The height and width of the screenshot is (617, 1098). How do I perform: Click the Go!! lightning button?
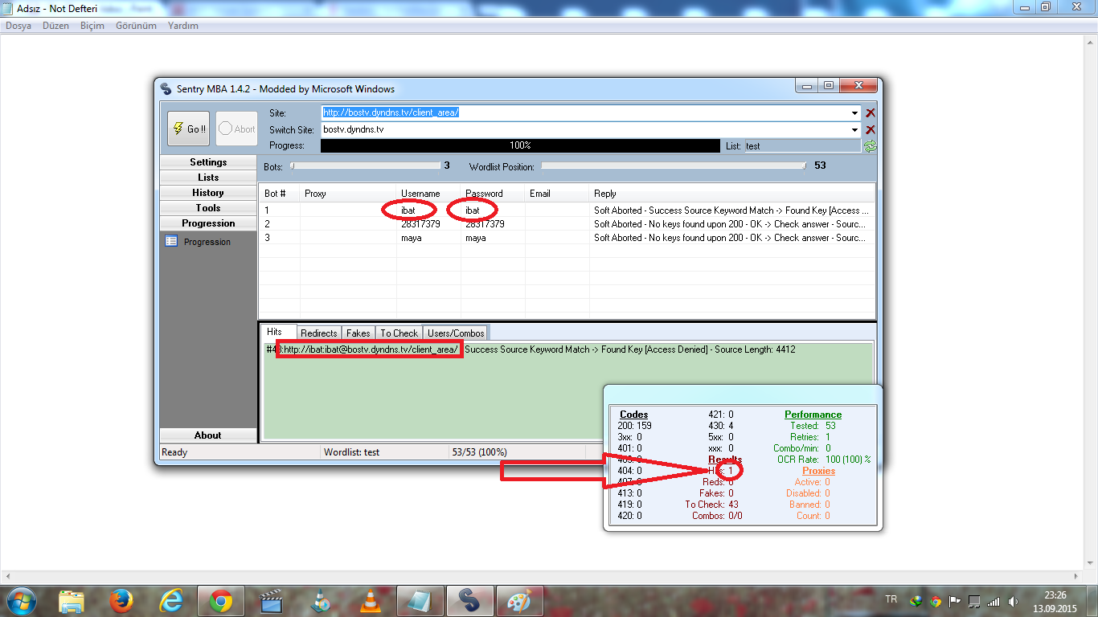point(188,129)
